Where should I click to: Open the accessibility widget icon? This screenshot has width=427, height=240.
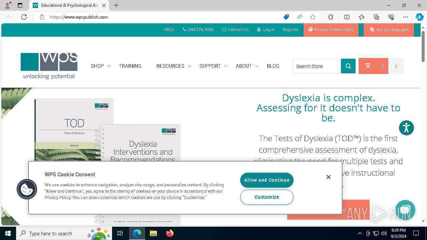406,128
